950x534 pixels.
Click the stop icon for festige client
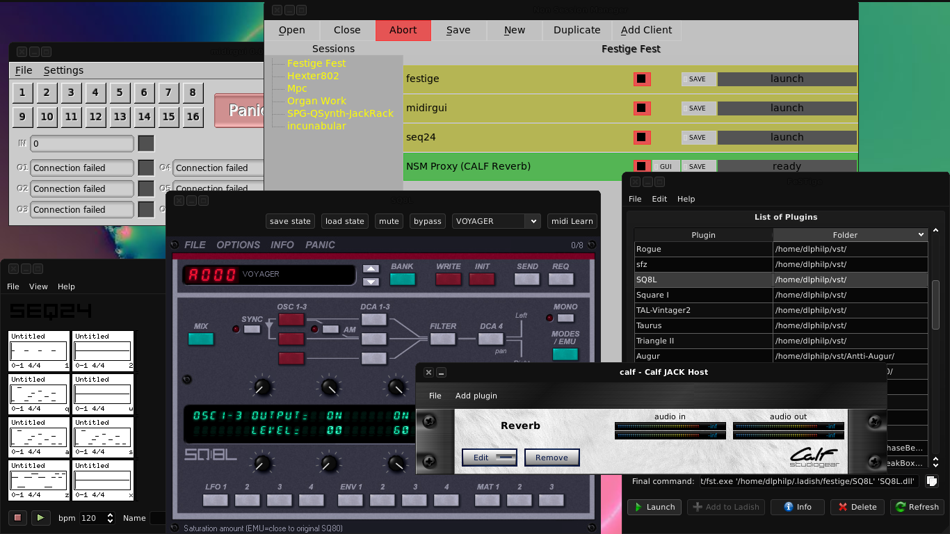[x=641, y=79]
